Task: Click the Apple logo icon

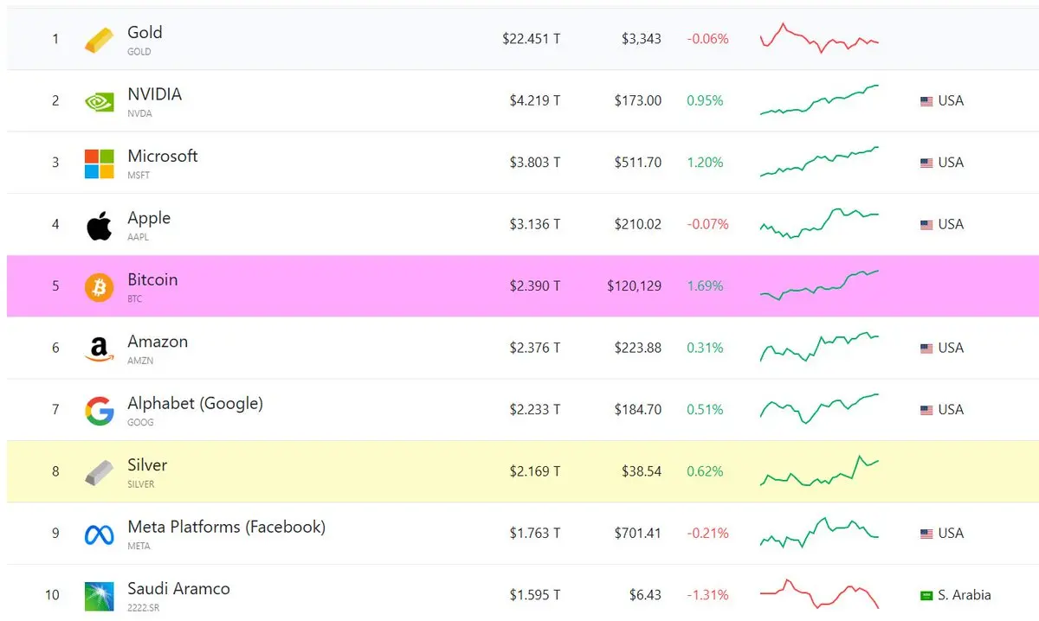Action: tap(99, 225)
